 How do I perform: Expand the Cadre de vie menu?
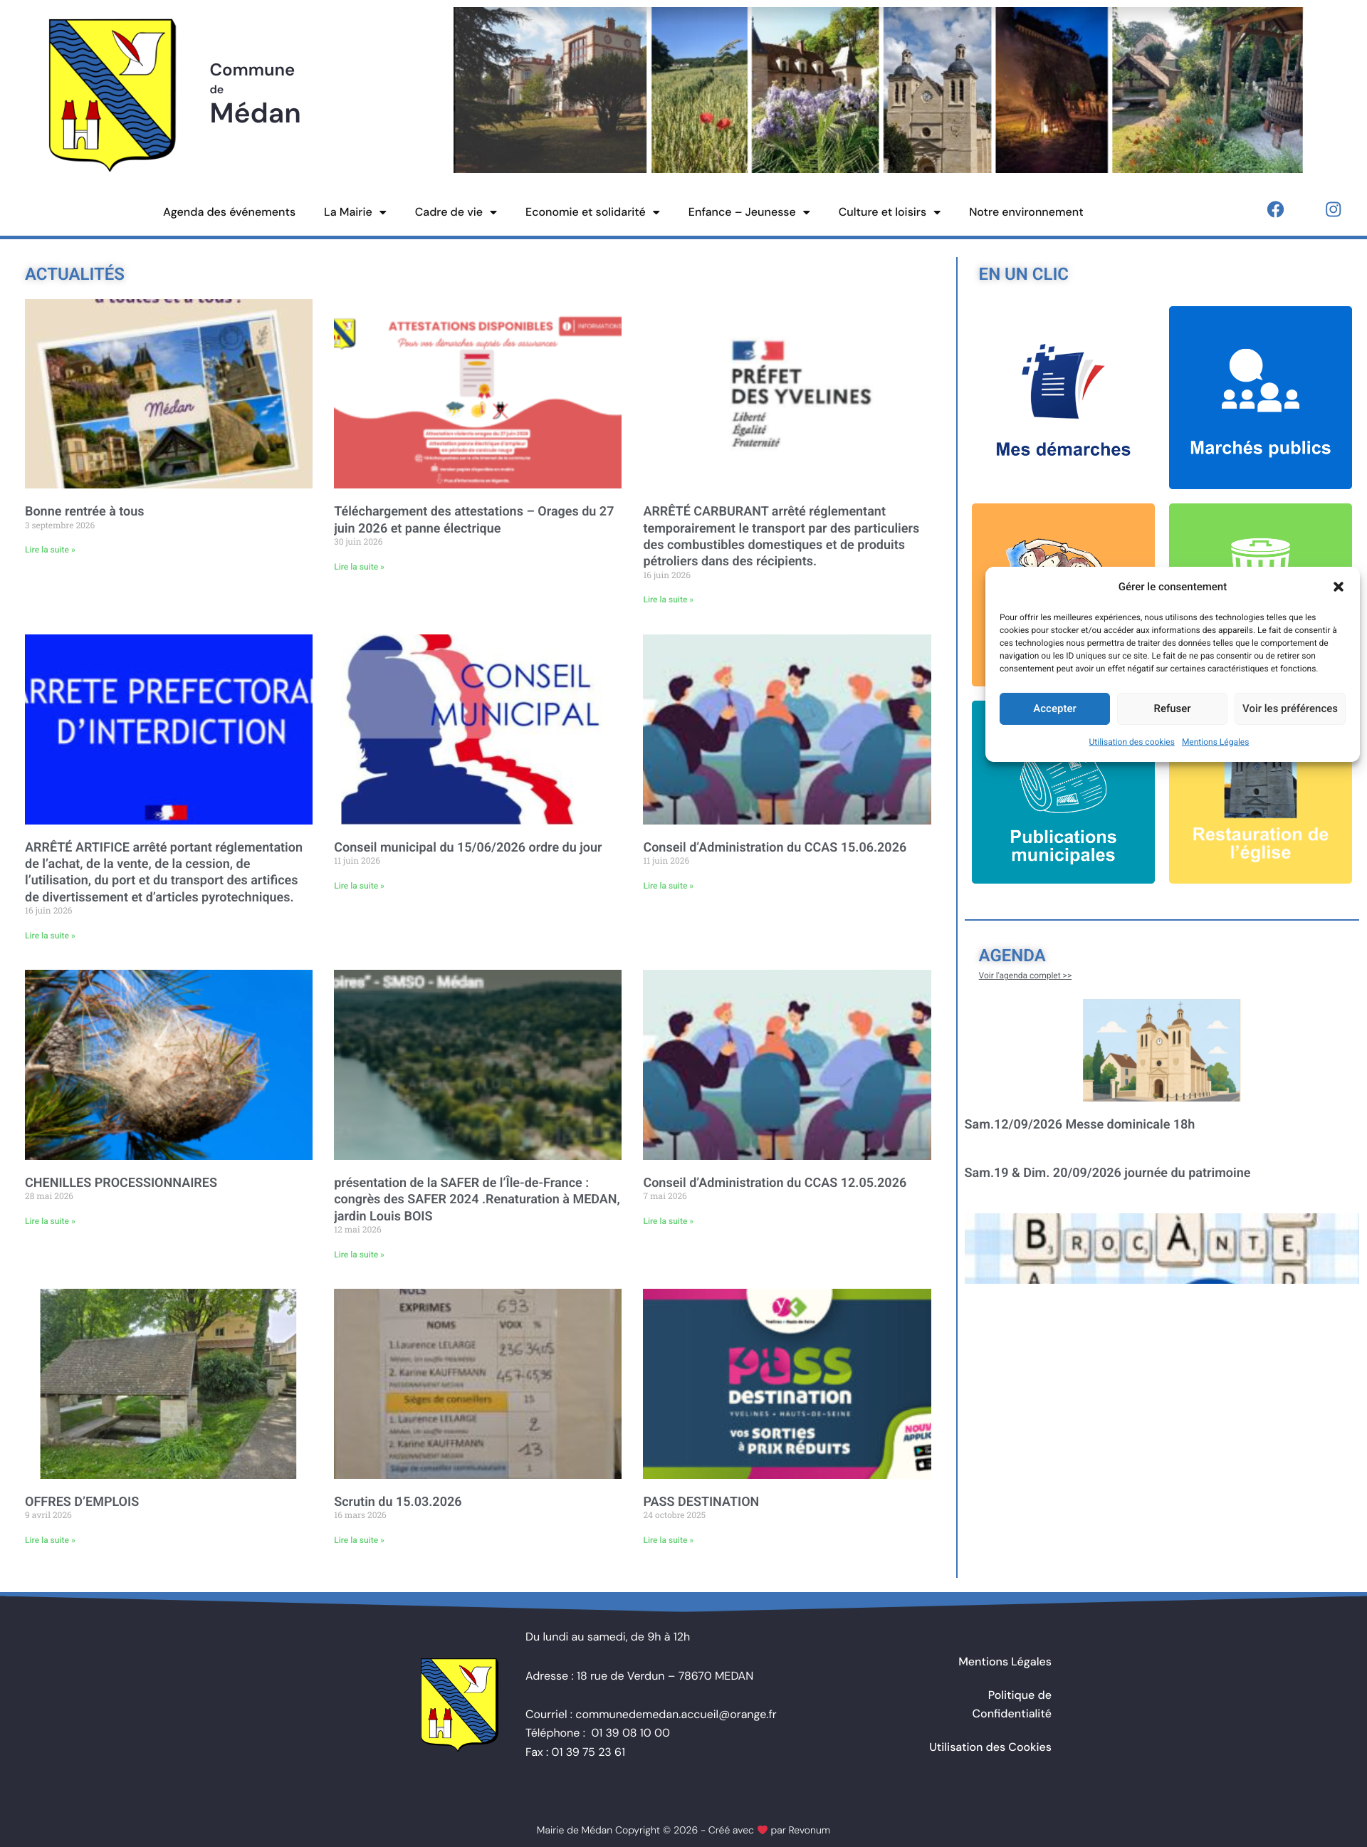click(x=456, y=212)
